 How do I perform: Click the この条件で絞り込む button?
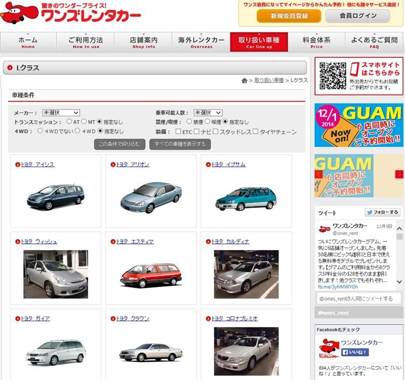pos(119,144)
